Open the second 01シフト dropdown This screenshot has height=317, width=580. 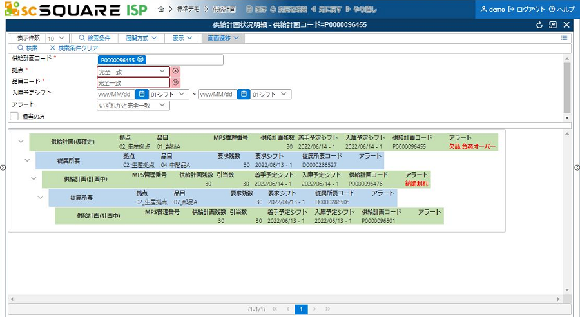pos(271,94)
